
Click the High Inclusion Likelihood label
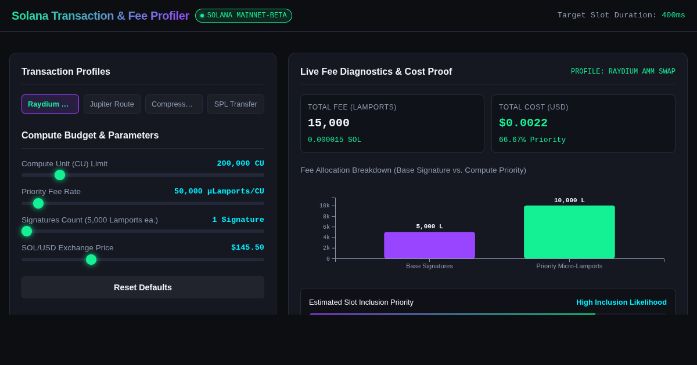click(x=621, y=302)
